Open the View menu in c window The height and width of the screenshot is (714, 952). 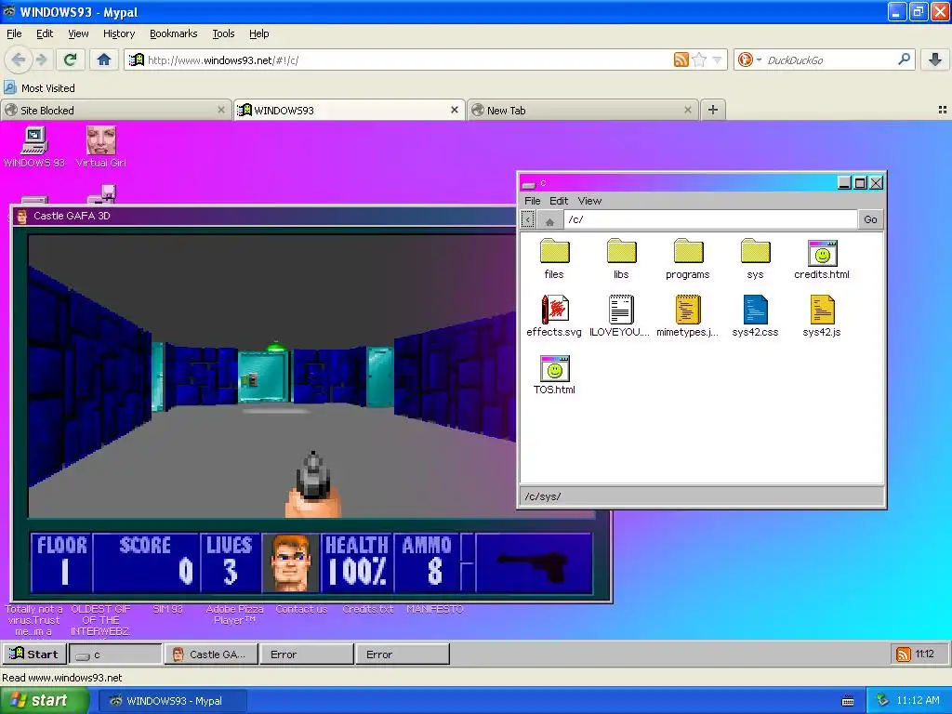point(589,201)
